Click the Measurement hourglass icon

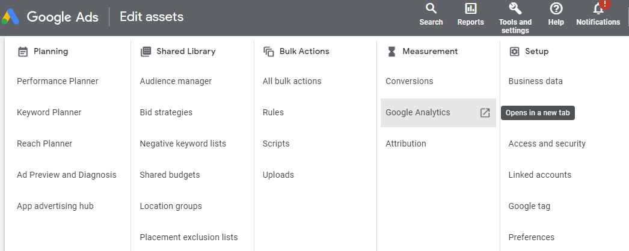[x=391, y=52]
